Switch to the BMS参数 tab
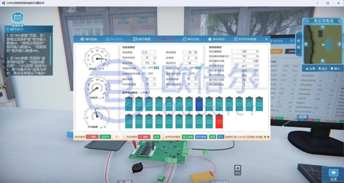Screen dimensions: 344x183 pyautogui.click(x=142, y=39)
